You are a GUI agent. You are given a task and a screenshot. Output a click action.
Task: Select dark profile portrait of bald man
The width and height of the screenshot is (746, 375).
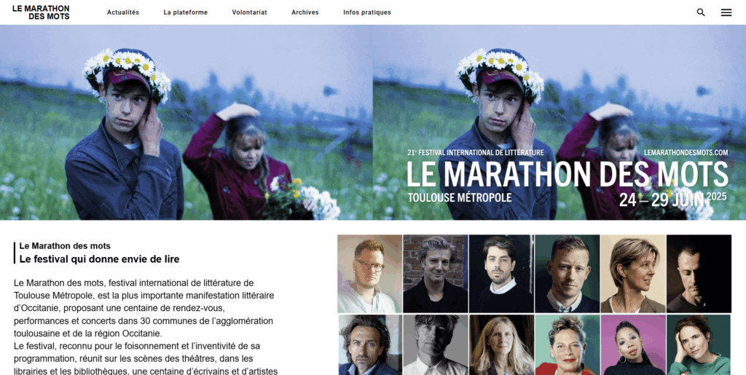(699, 274)
